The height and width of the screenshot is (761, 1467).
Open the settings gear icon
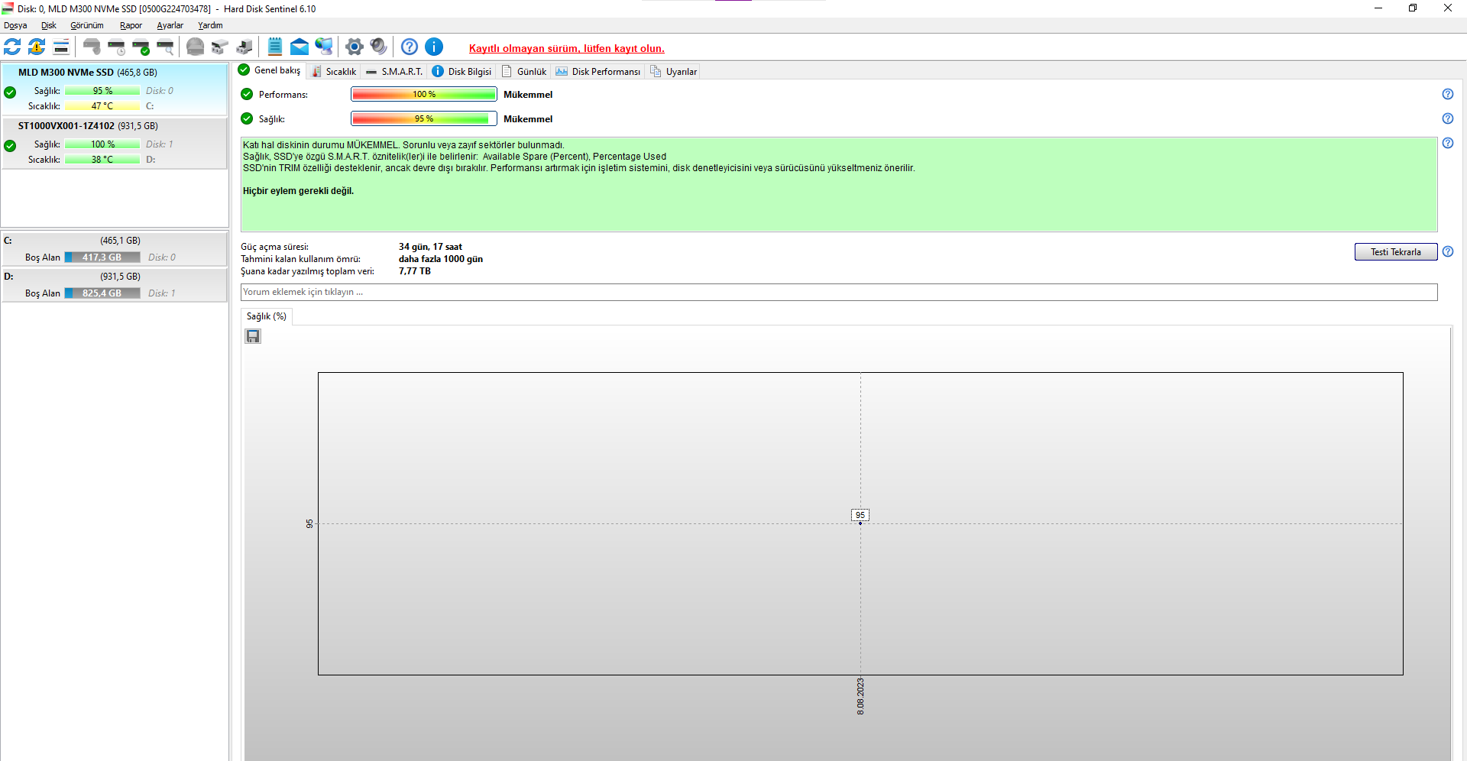(x=354, y=47)
